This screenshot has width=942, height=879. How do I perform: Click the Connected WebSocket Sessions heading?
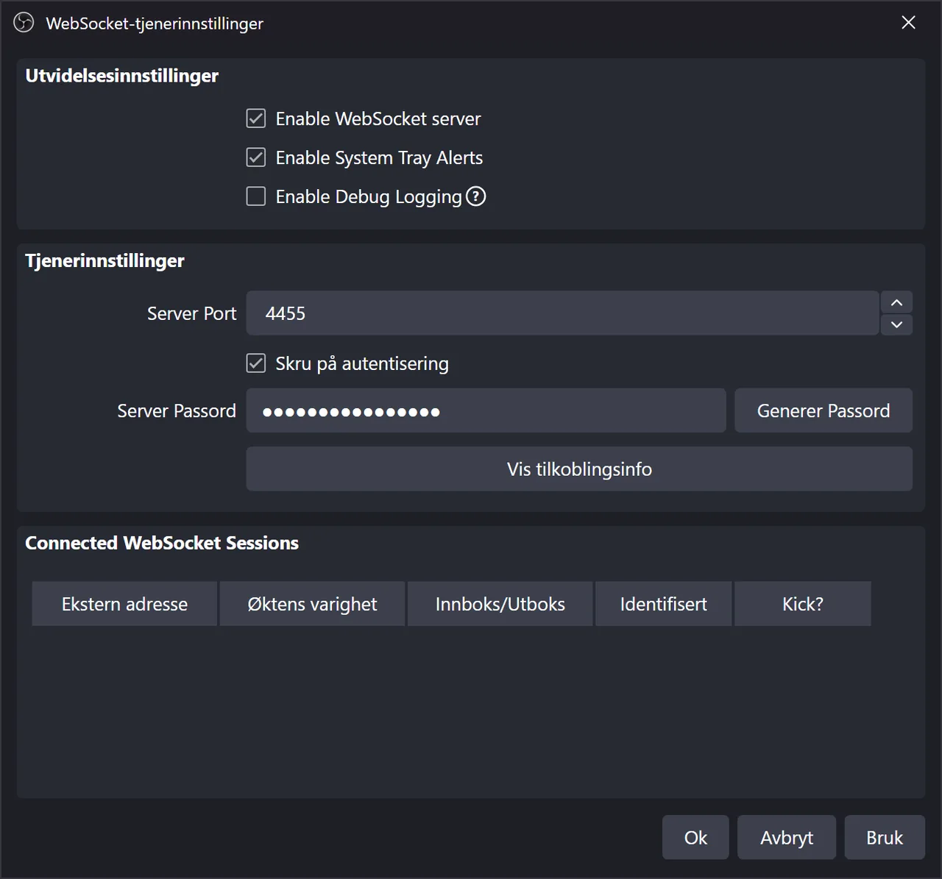point(162,543)
